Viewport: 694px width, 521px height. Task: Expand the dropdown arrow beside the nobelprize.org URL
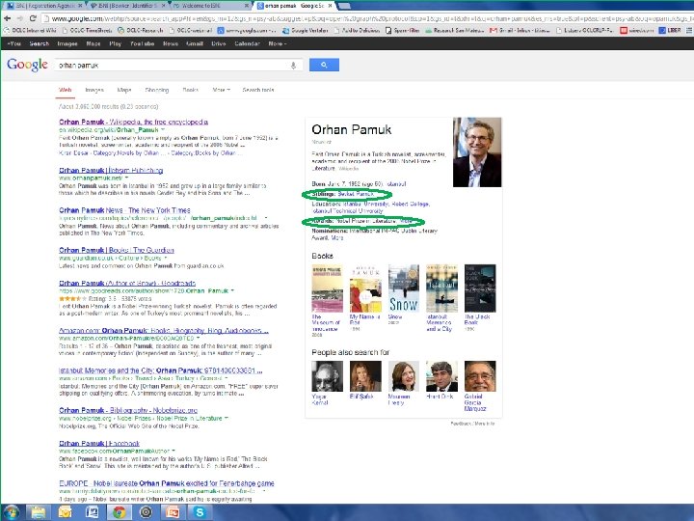click(227, 418)
